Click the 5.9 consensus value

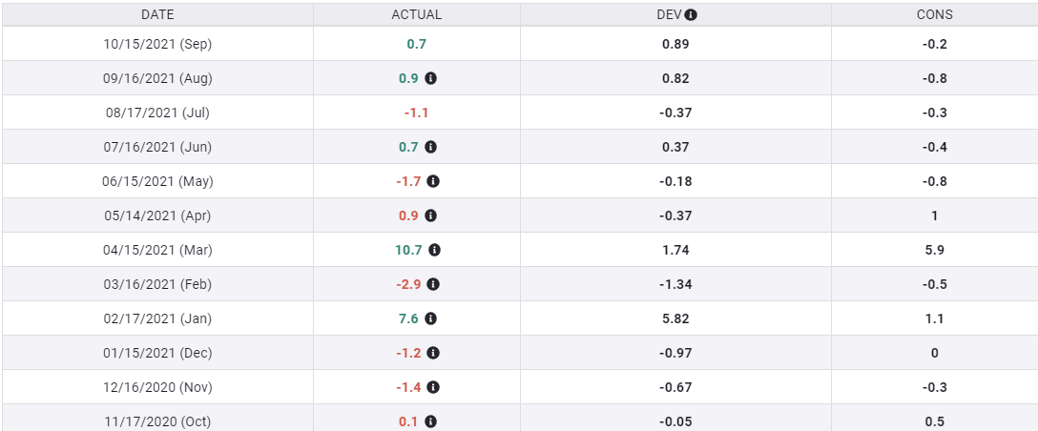click(x=934, y=250)
